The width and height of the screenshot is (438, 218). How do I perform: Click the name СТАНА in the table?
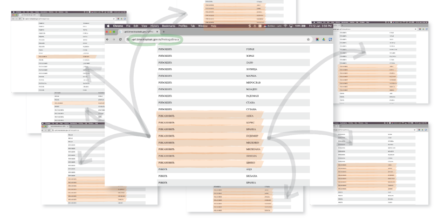251,103
